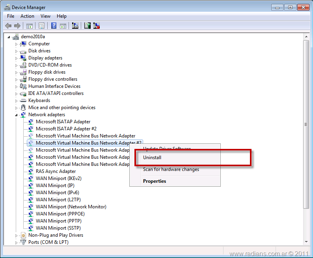This screenshot has height=258, width=313.
Task: Click the Scan for hardware changes toolbar icon
Action: pyautogui.click(x=75, y=26)
